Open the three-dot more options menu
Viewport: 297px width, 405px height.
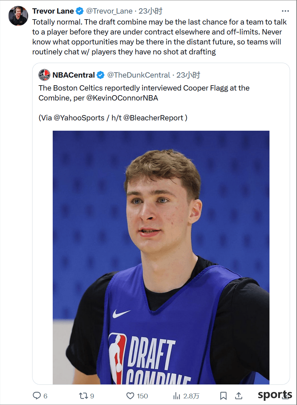pyautogui.click(x=285, y=11)
